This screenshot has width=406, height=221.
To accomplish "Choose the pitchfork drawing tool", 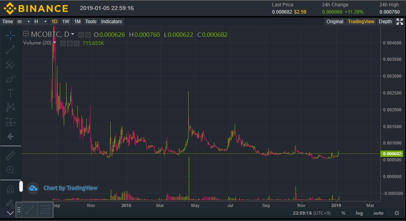I will pyautogui.click(x=10, y=64).
